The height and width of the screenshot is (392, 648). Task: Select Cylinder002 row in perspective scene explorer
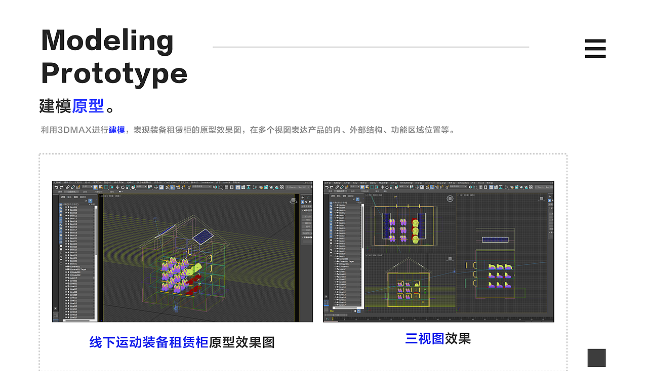pyautogui.click(x=79, y=275)
